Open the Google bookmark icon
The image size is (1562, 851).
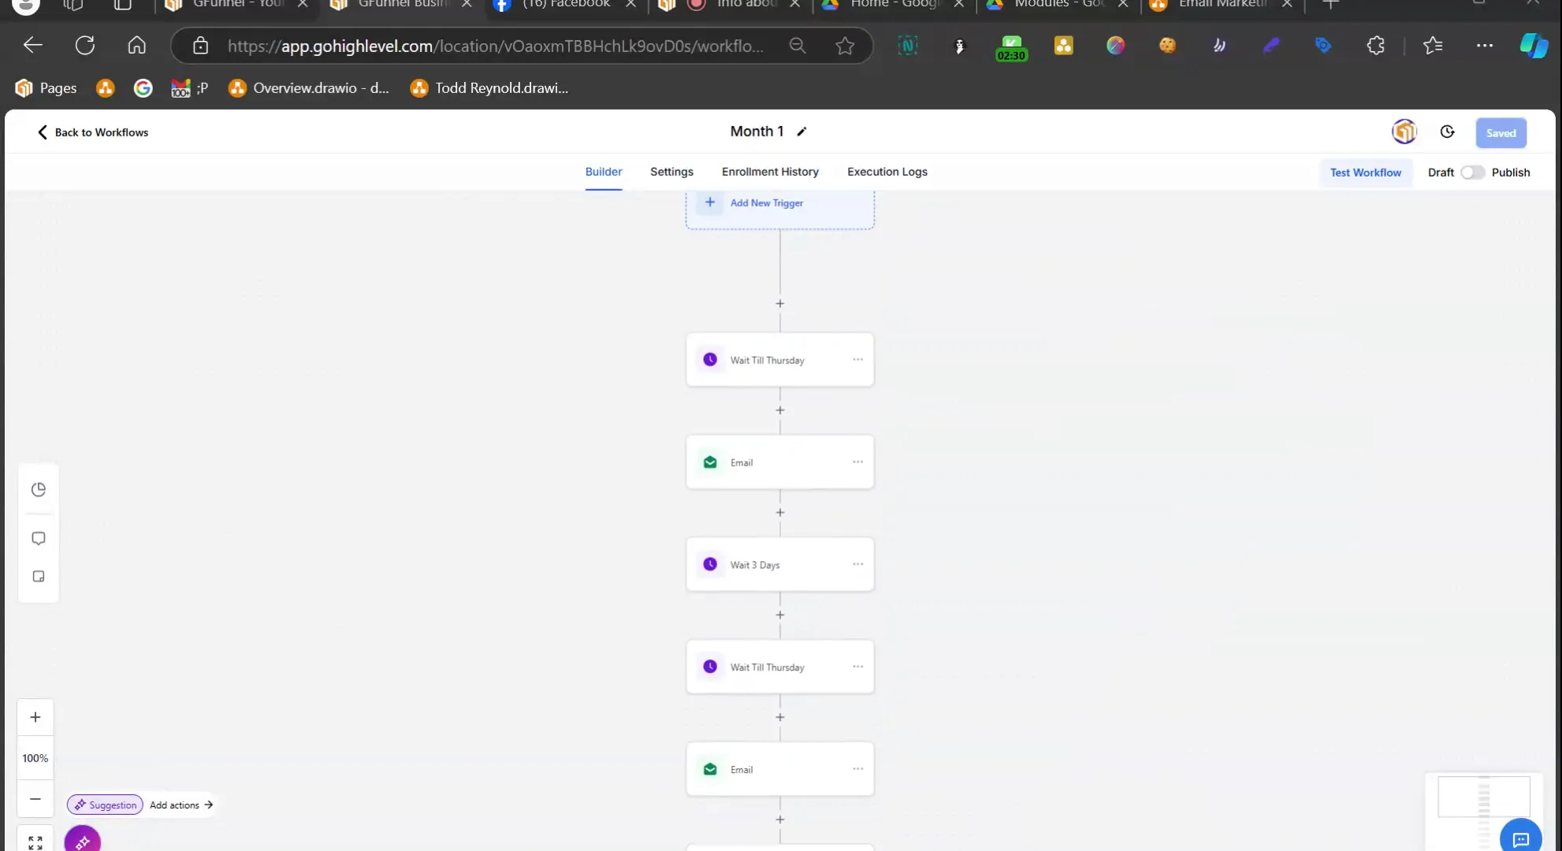pyautogui.click(x=143, y=88)
